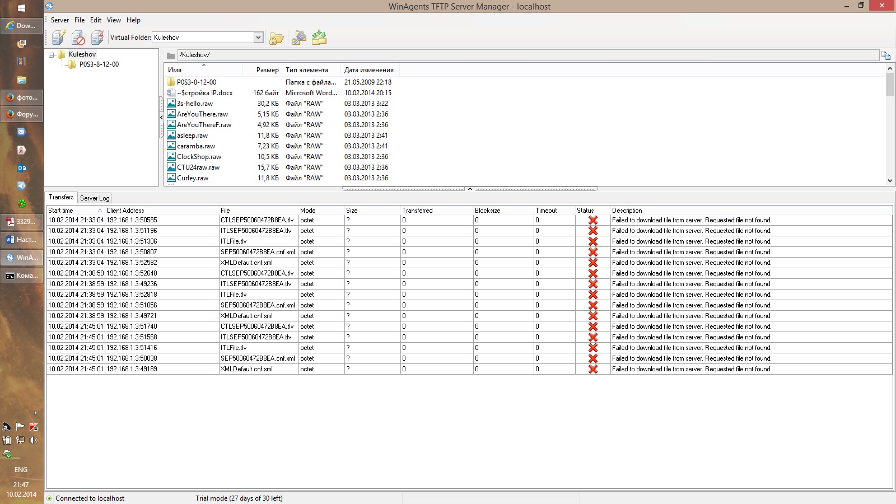Image resolution: width=896 pixels, height=504 pixels.
Task: Click the red X status for 21:33:04 CTLSEP50060472B8EA.tlv
Action: [593, 220]
